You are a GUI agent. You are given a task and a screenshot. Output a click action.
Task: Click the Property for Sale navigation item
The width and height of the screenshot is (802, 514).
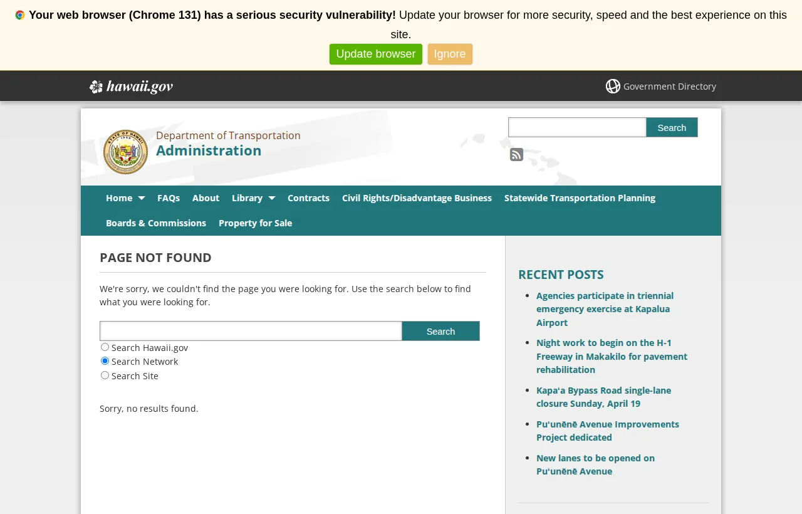pos(256,222)
